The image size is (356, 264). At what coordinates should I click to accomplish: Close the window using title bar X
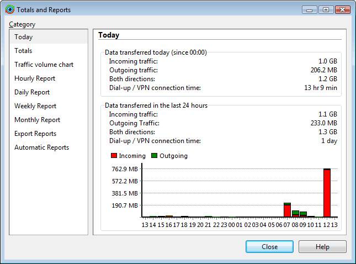click(x=343, y=9)
